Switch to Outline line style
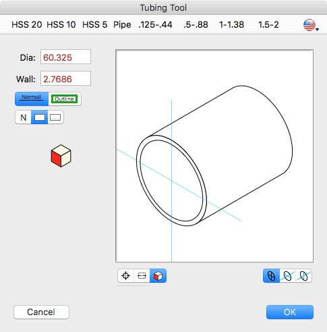The width and height of the screenshot is (327, 332). (x=65, y=99)
